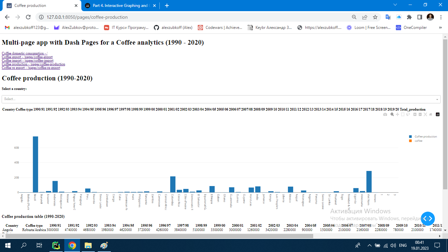Image resolution: width=448 pixels, height=252 pixels.
Task: Reset chart axes with the home icon
Action: [x=431, y=115]
